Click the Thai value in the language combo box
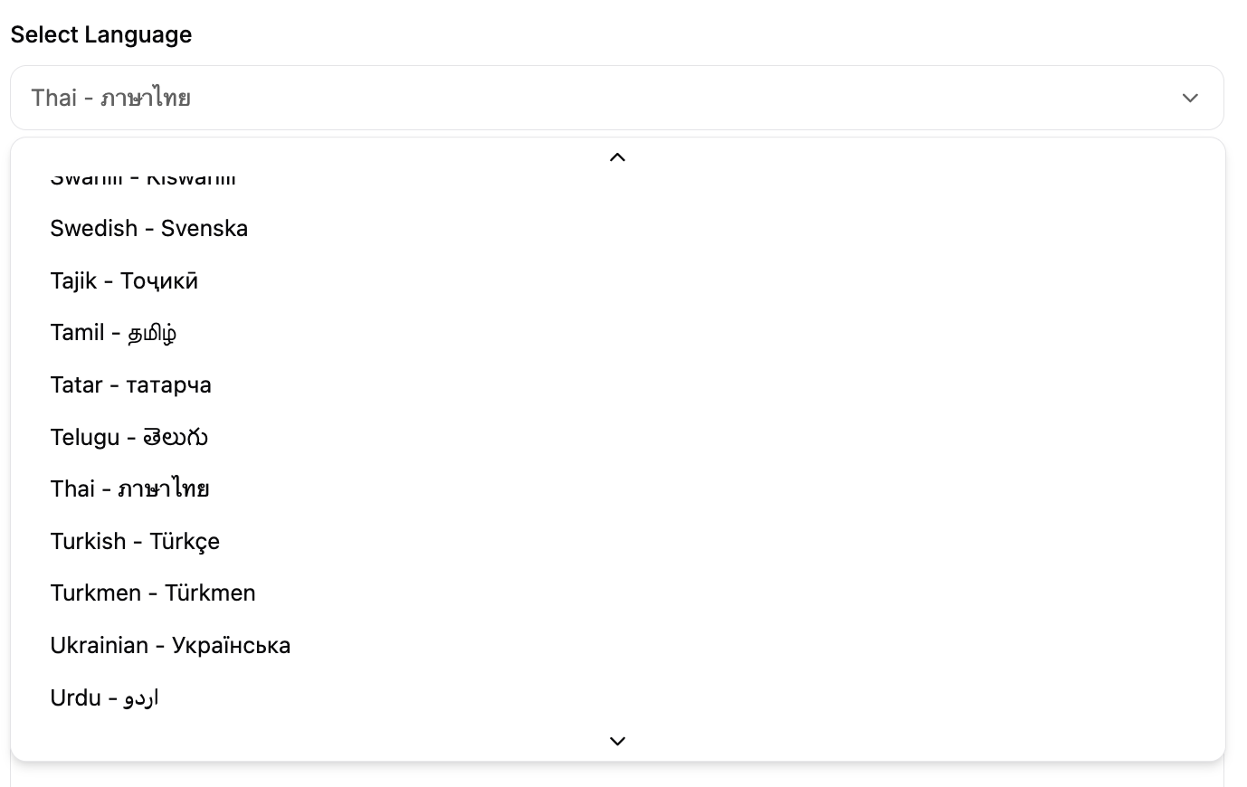Viewport: 1247px width, 787px height. (x=110, y=98)
